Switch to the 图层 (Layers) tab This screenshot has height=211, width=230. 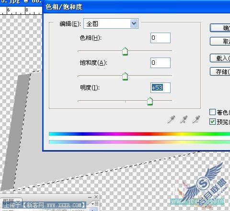[x=8, y=201]
